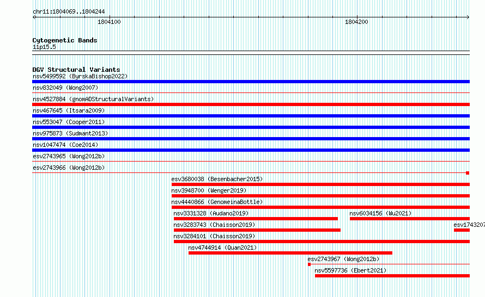The width and height of the screenshot is (485, 297).
Task: Click nsv3948700 (Wenger2019) label
Action: [x=209, y=190]
